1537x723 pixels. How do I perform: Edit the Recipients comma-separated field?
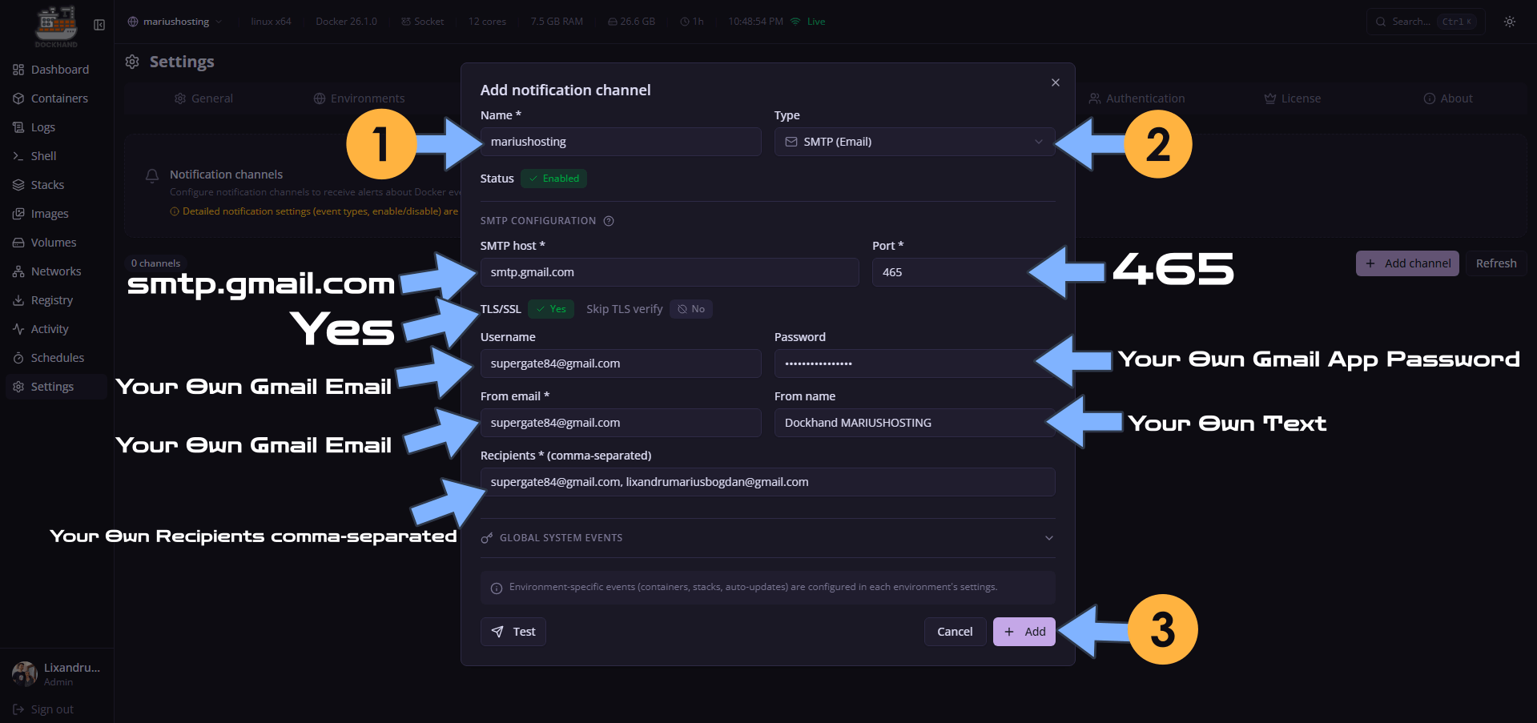(767, 481)
